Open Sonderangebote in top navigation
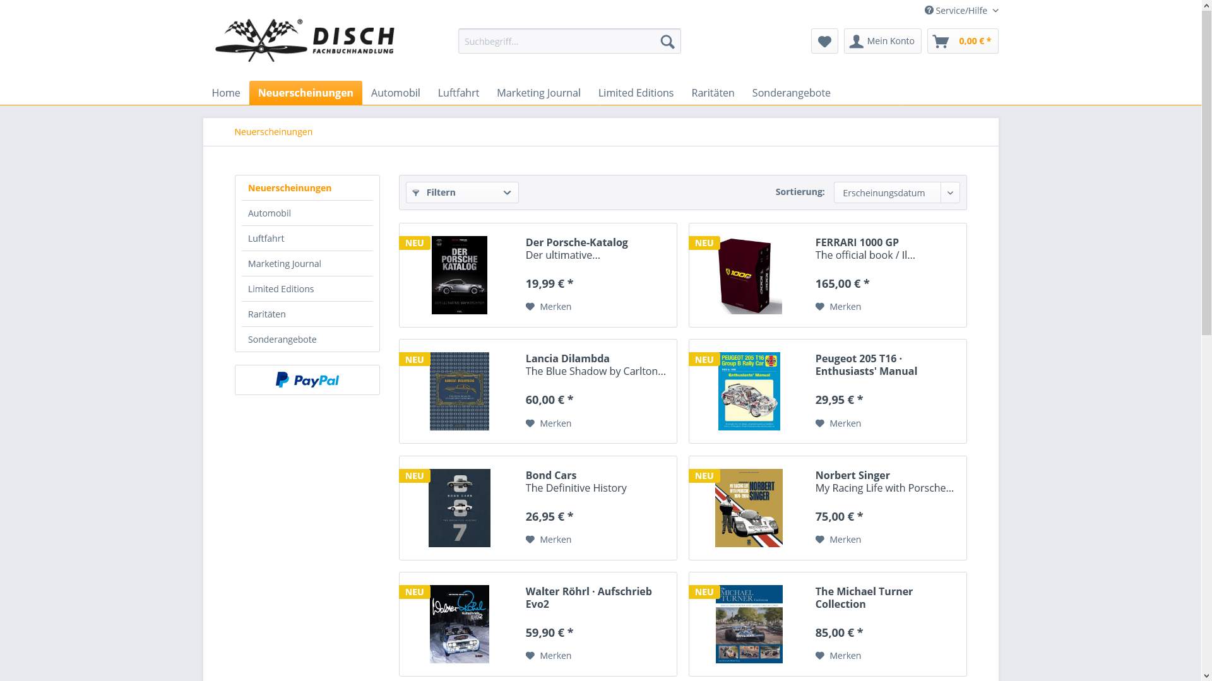 pos(791,93)
